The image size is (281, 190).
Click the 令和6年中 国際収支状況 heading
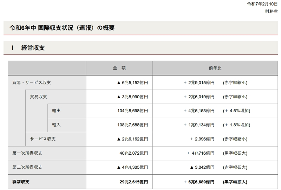[62, 28]
